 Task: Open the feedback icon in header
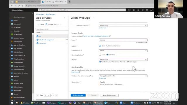(151, 10)
